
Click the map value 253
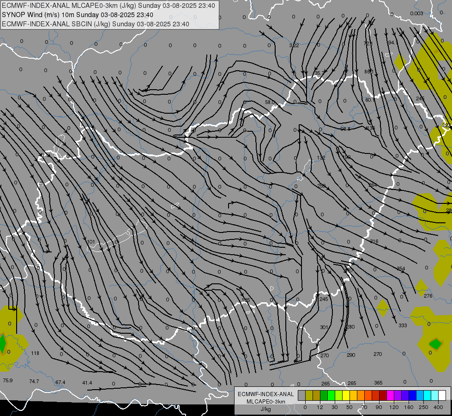coord(321,186)
